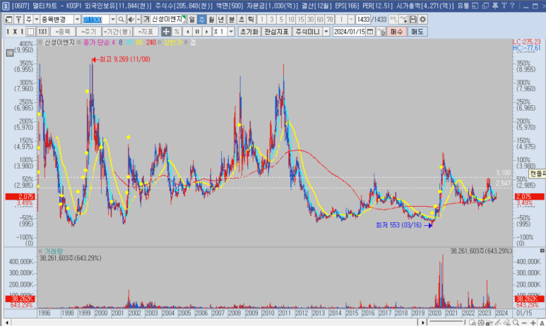
Task: Click the =지표 sync tab
Action: point(146,32)
